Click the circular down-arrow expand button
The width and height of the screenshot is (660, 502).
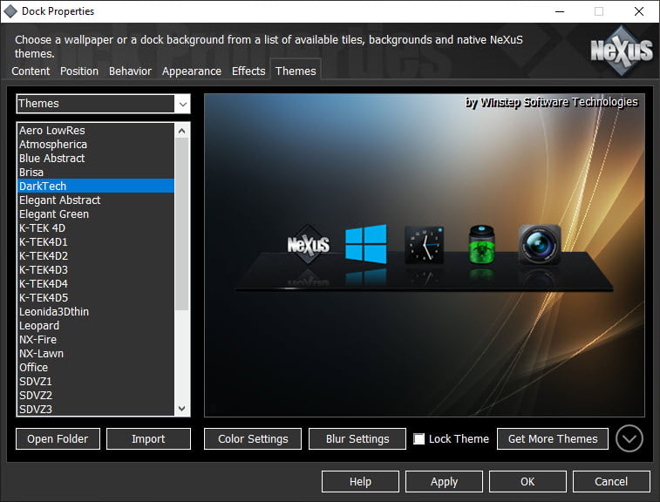pos(629,438)
